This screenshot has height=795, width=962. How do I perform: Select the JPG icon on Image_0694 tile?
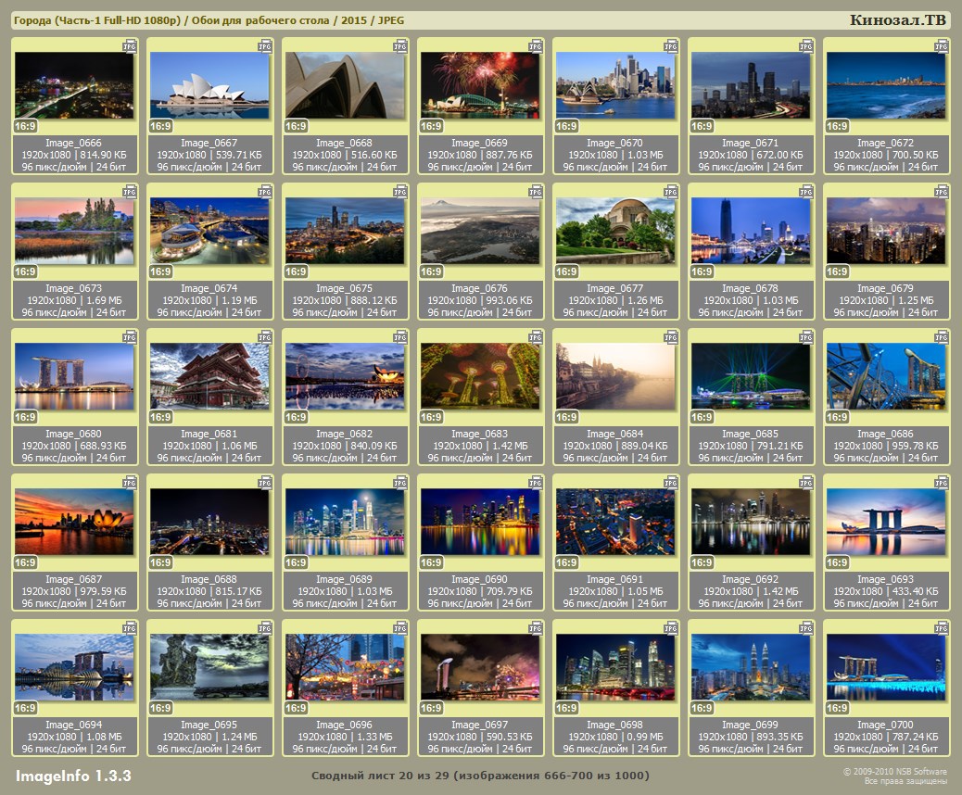[x=130, y=627]
